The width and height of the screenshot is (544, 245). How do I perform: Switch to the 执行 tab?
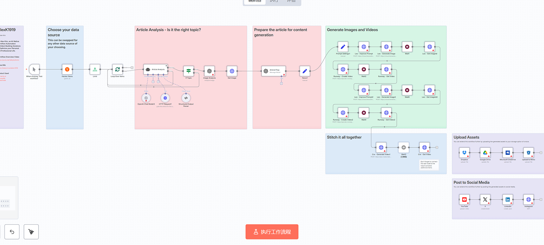274,1
